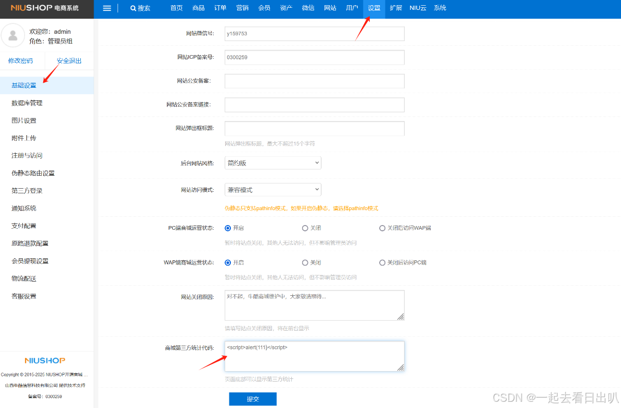Click the admin user avatar icon

tap(13, 36)
